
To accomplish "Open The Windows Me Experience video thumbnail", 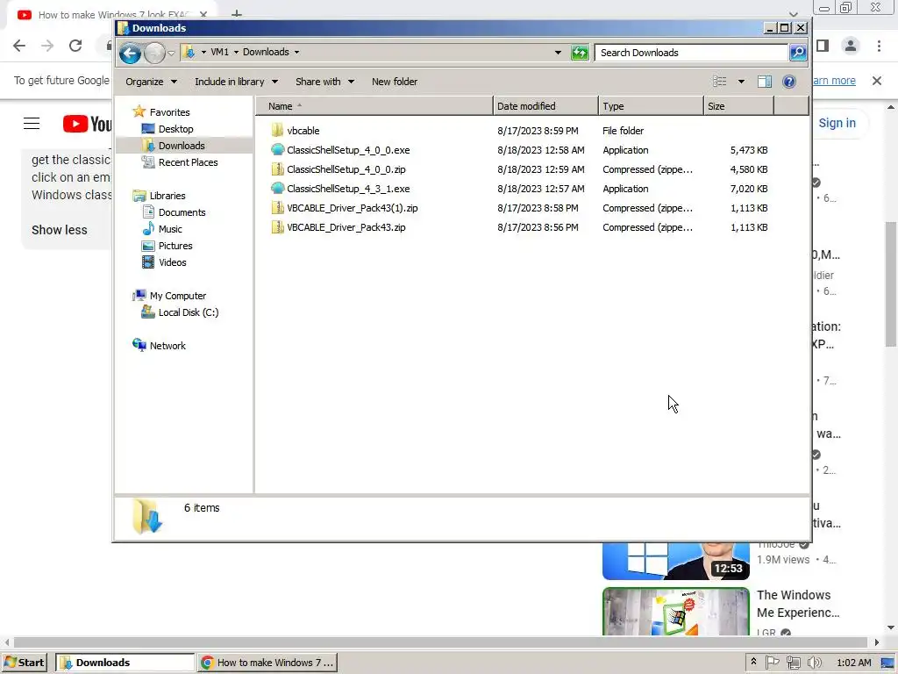I will (676, 612).
